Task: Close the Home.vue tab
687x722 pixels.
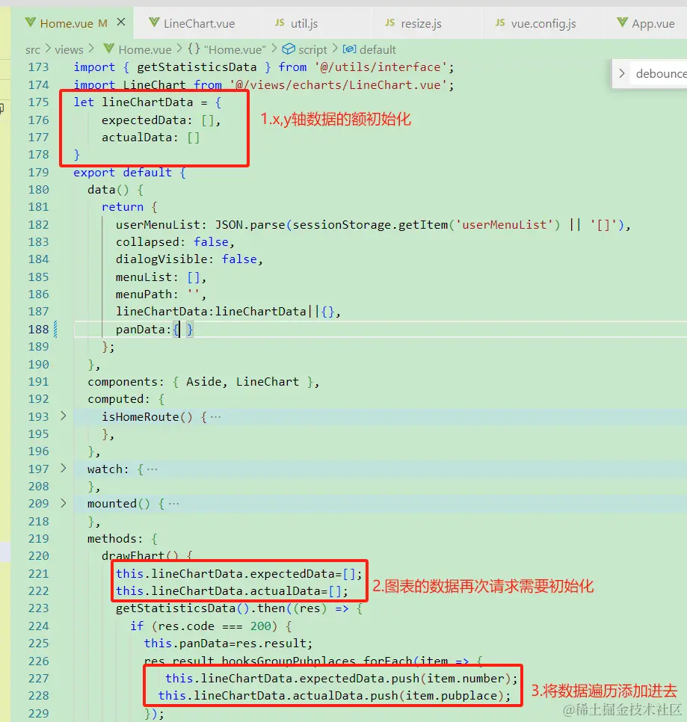Action: (121, 22)
